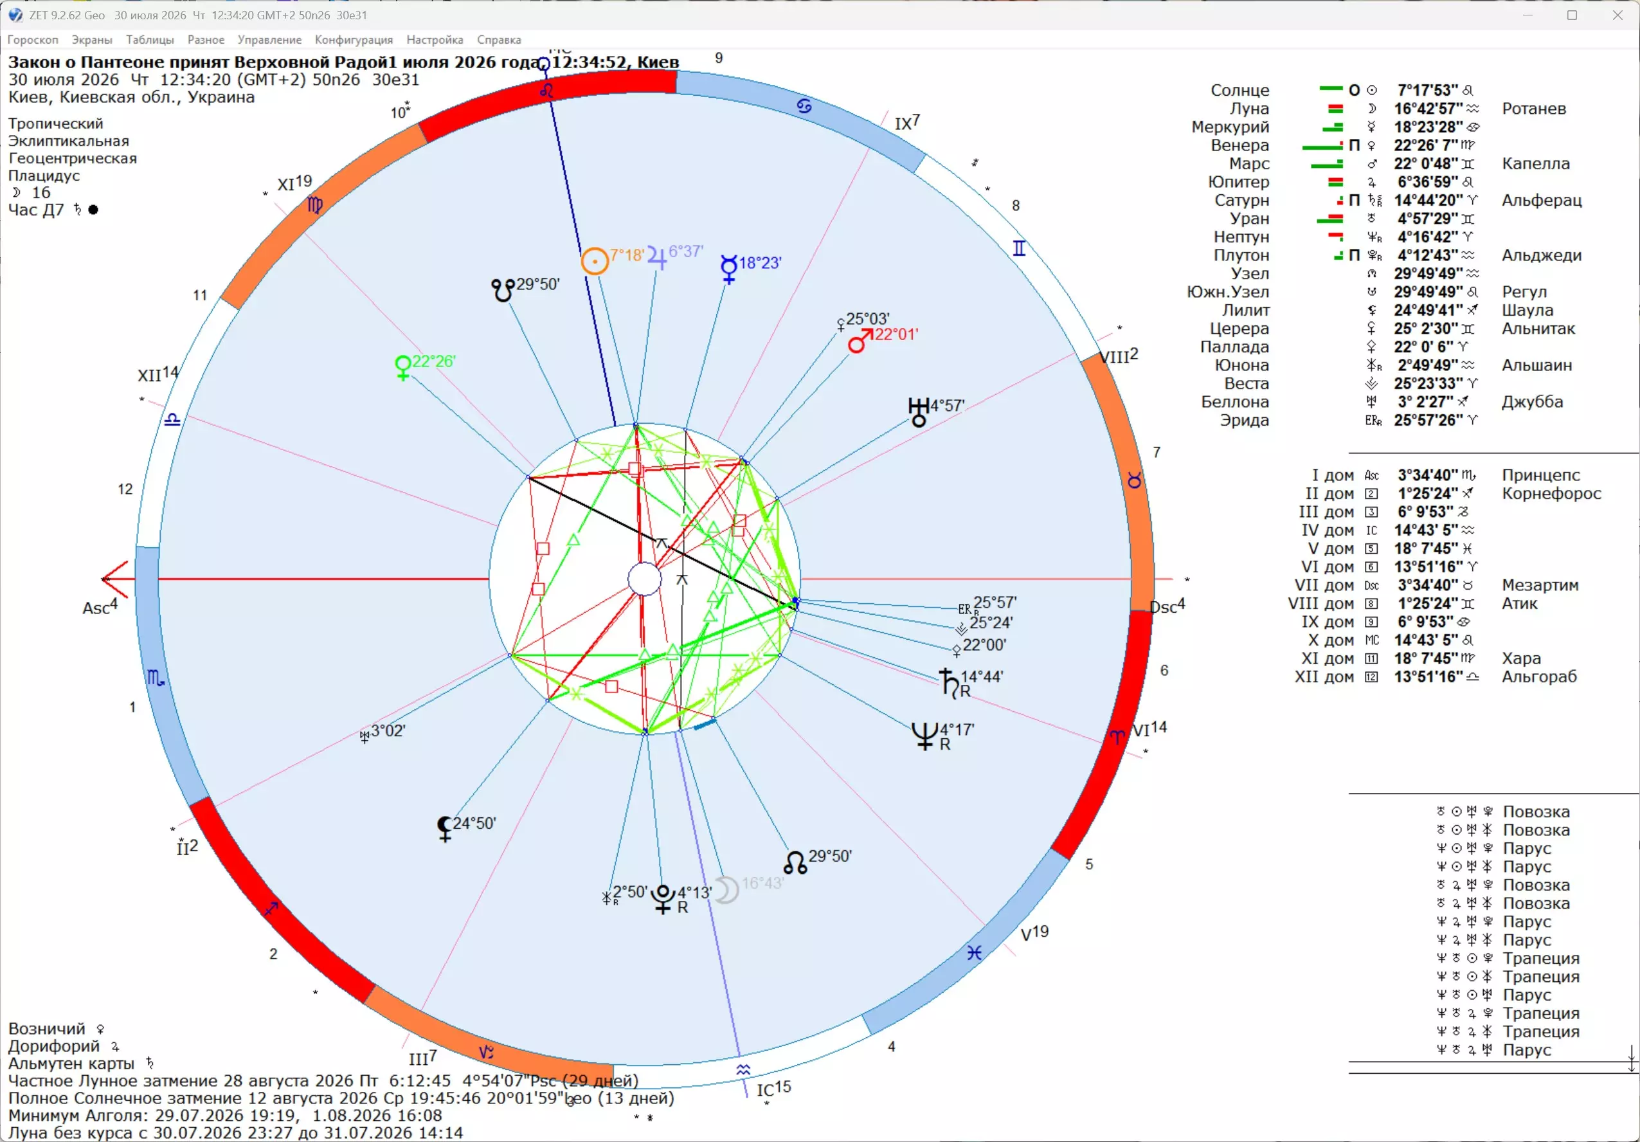
Task: Select the grey Moon crescent at 16°43'
Action: point(726,890)
